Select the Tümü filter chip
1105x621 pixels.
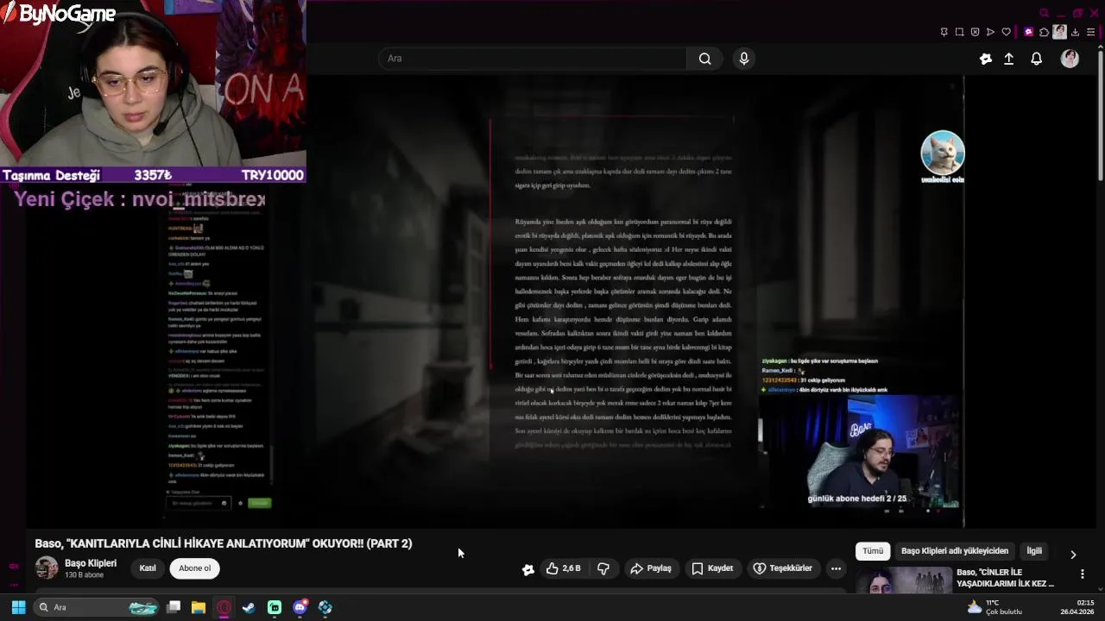point(873,551)
